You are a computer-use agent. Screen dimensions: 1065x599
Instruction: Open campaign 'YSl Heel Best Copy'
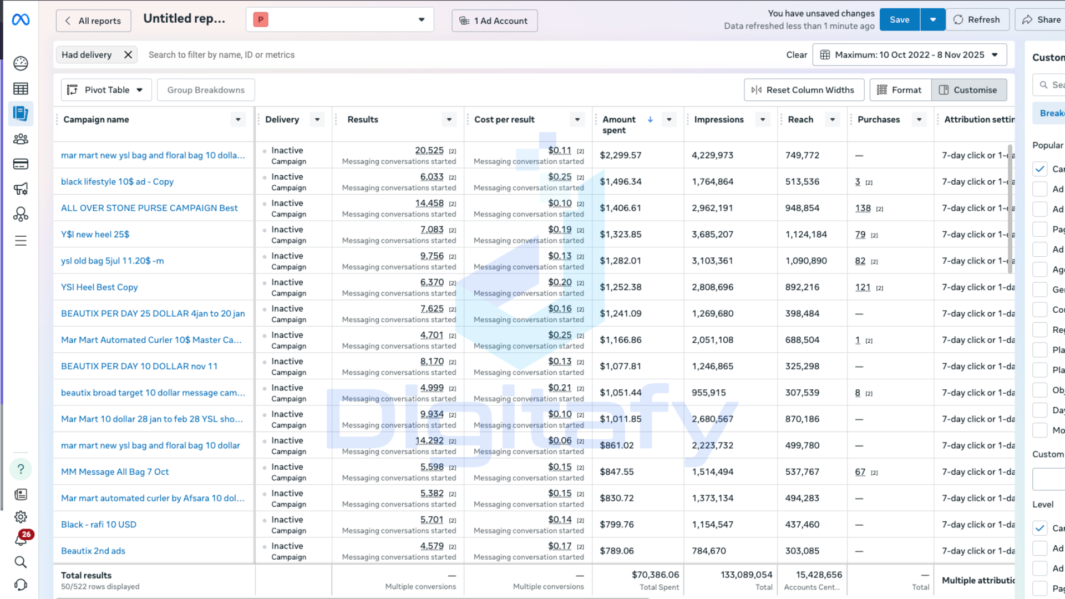pos(99,287)
